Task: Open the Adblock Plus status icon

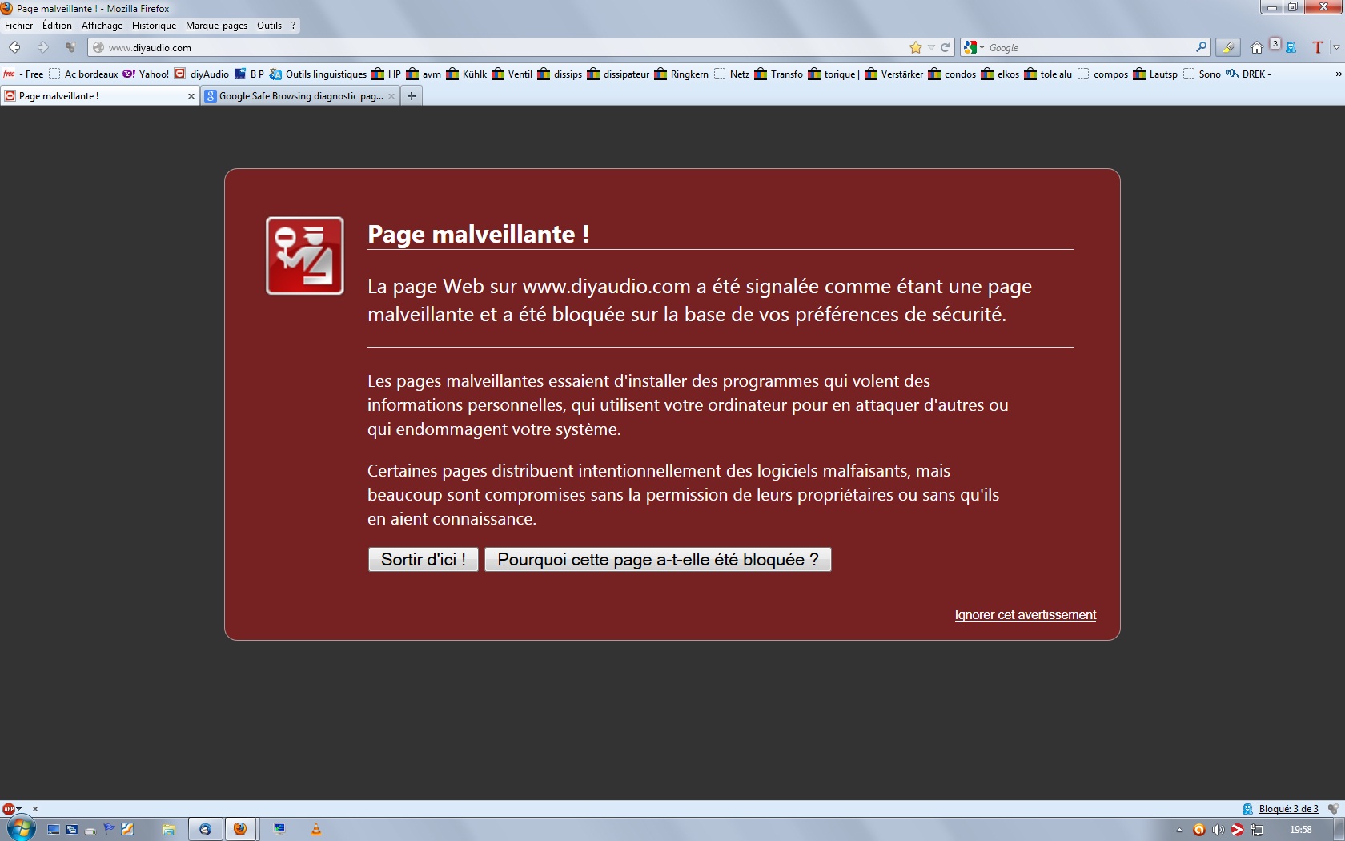Action: [x=8, y=808]
